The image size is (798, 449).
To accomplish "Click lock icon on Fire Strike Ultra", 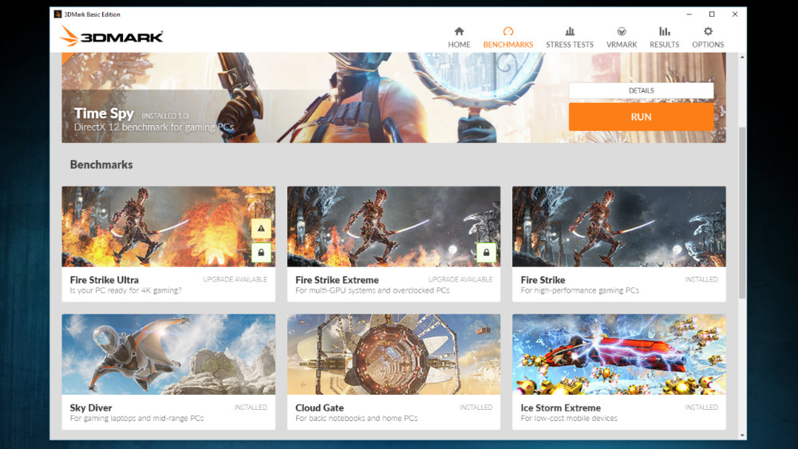I will 261,253.
